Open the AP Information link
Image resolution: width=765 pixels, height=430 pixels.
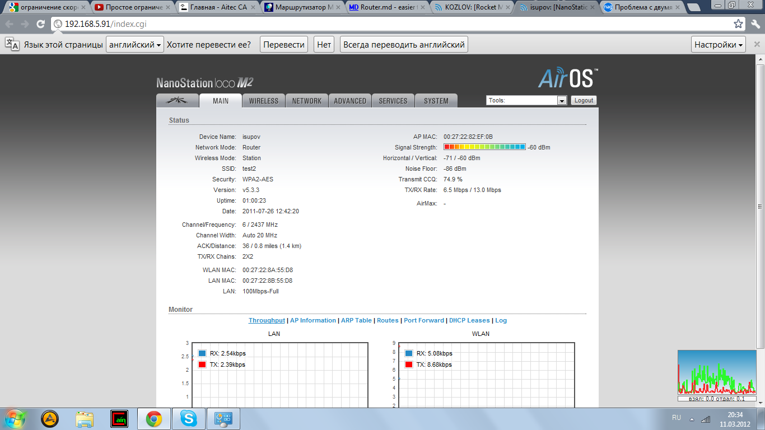(313, 320)
